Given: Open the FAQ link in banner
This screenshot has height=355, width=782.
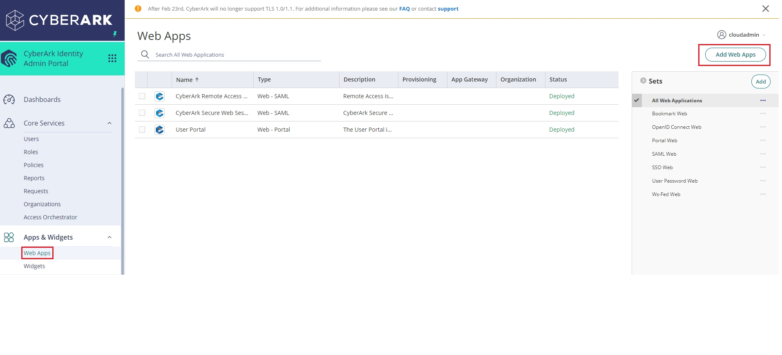Looking at the screenshot, I should tap(404, 9).
